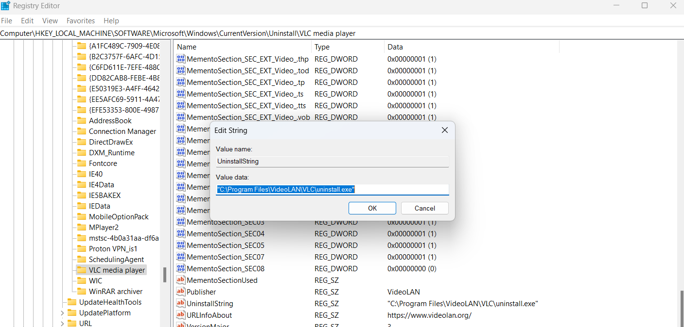Screen dimensions: 684x327
Task: Select the WIC folder icon
Action: (81, 281)
